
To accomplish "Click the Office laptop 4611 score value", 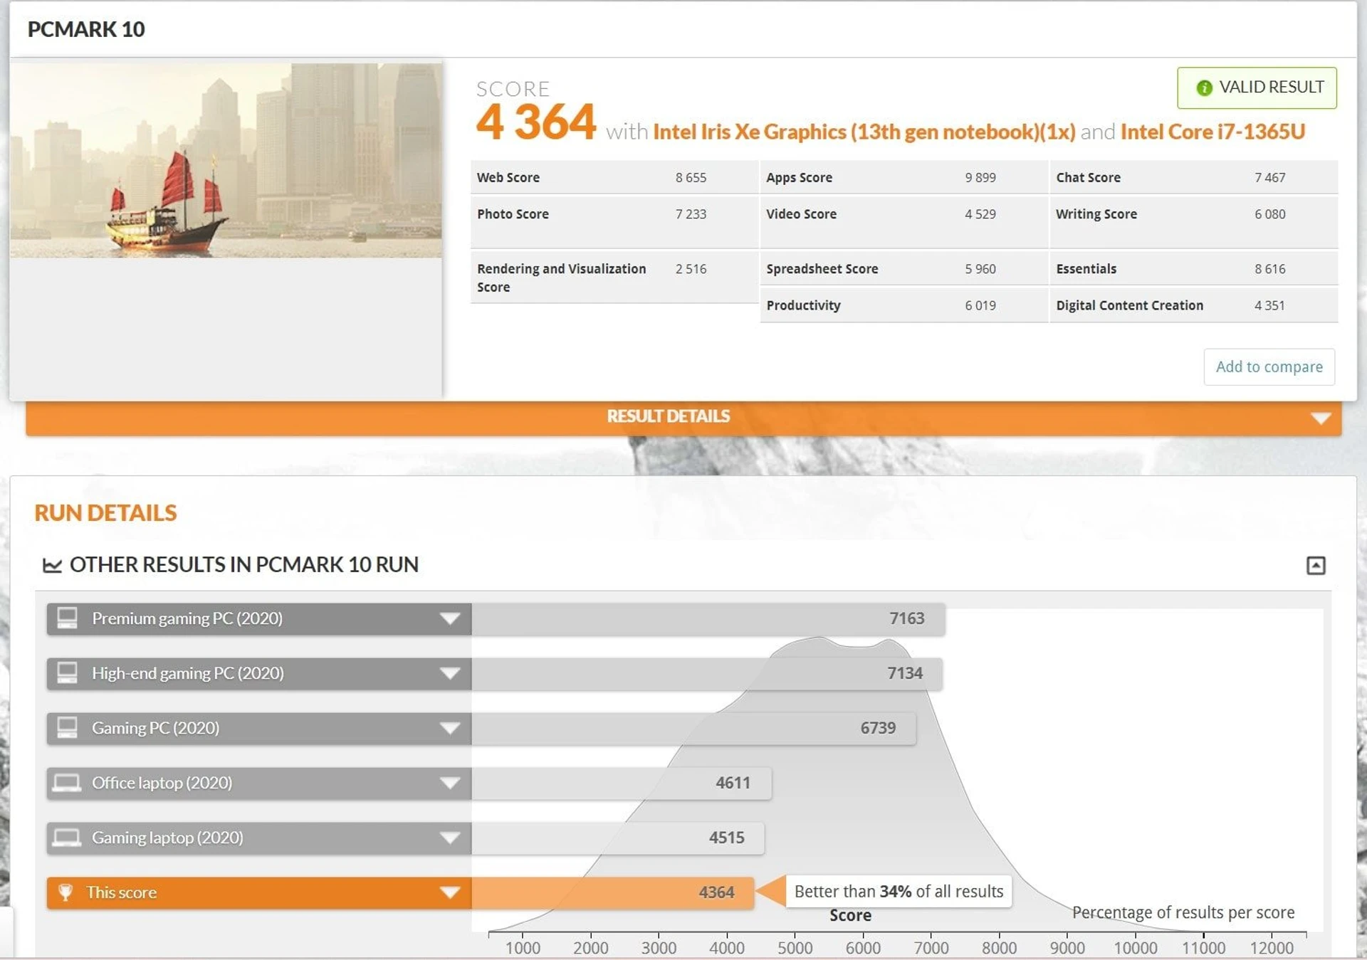I will (x=733, y=783).
